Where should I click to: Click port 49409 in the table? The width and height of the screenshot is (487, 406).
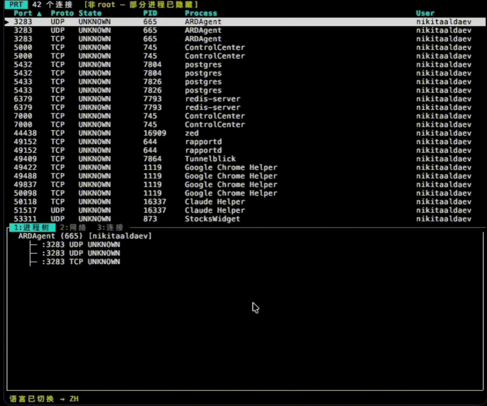(25, 159)
